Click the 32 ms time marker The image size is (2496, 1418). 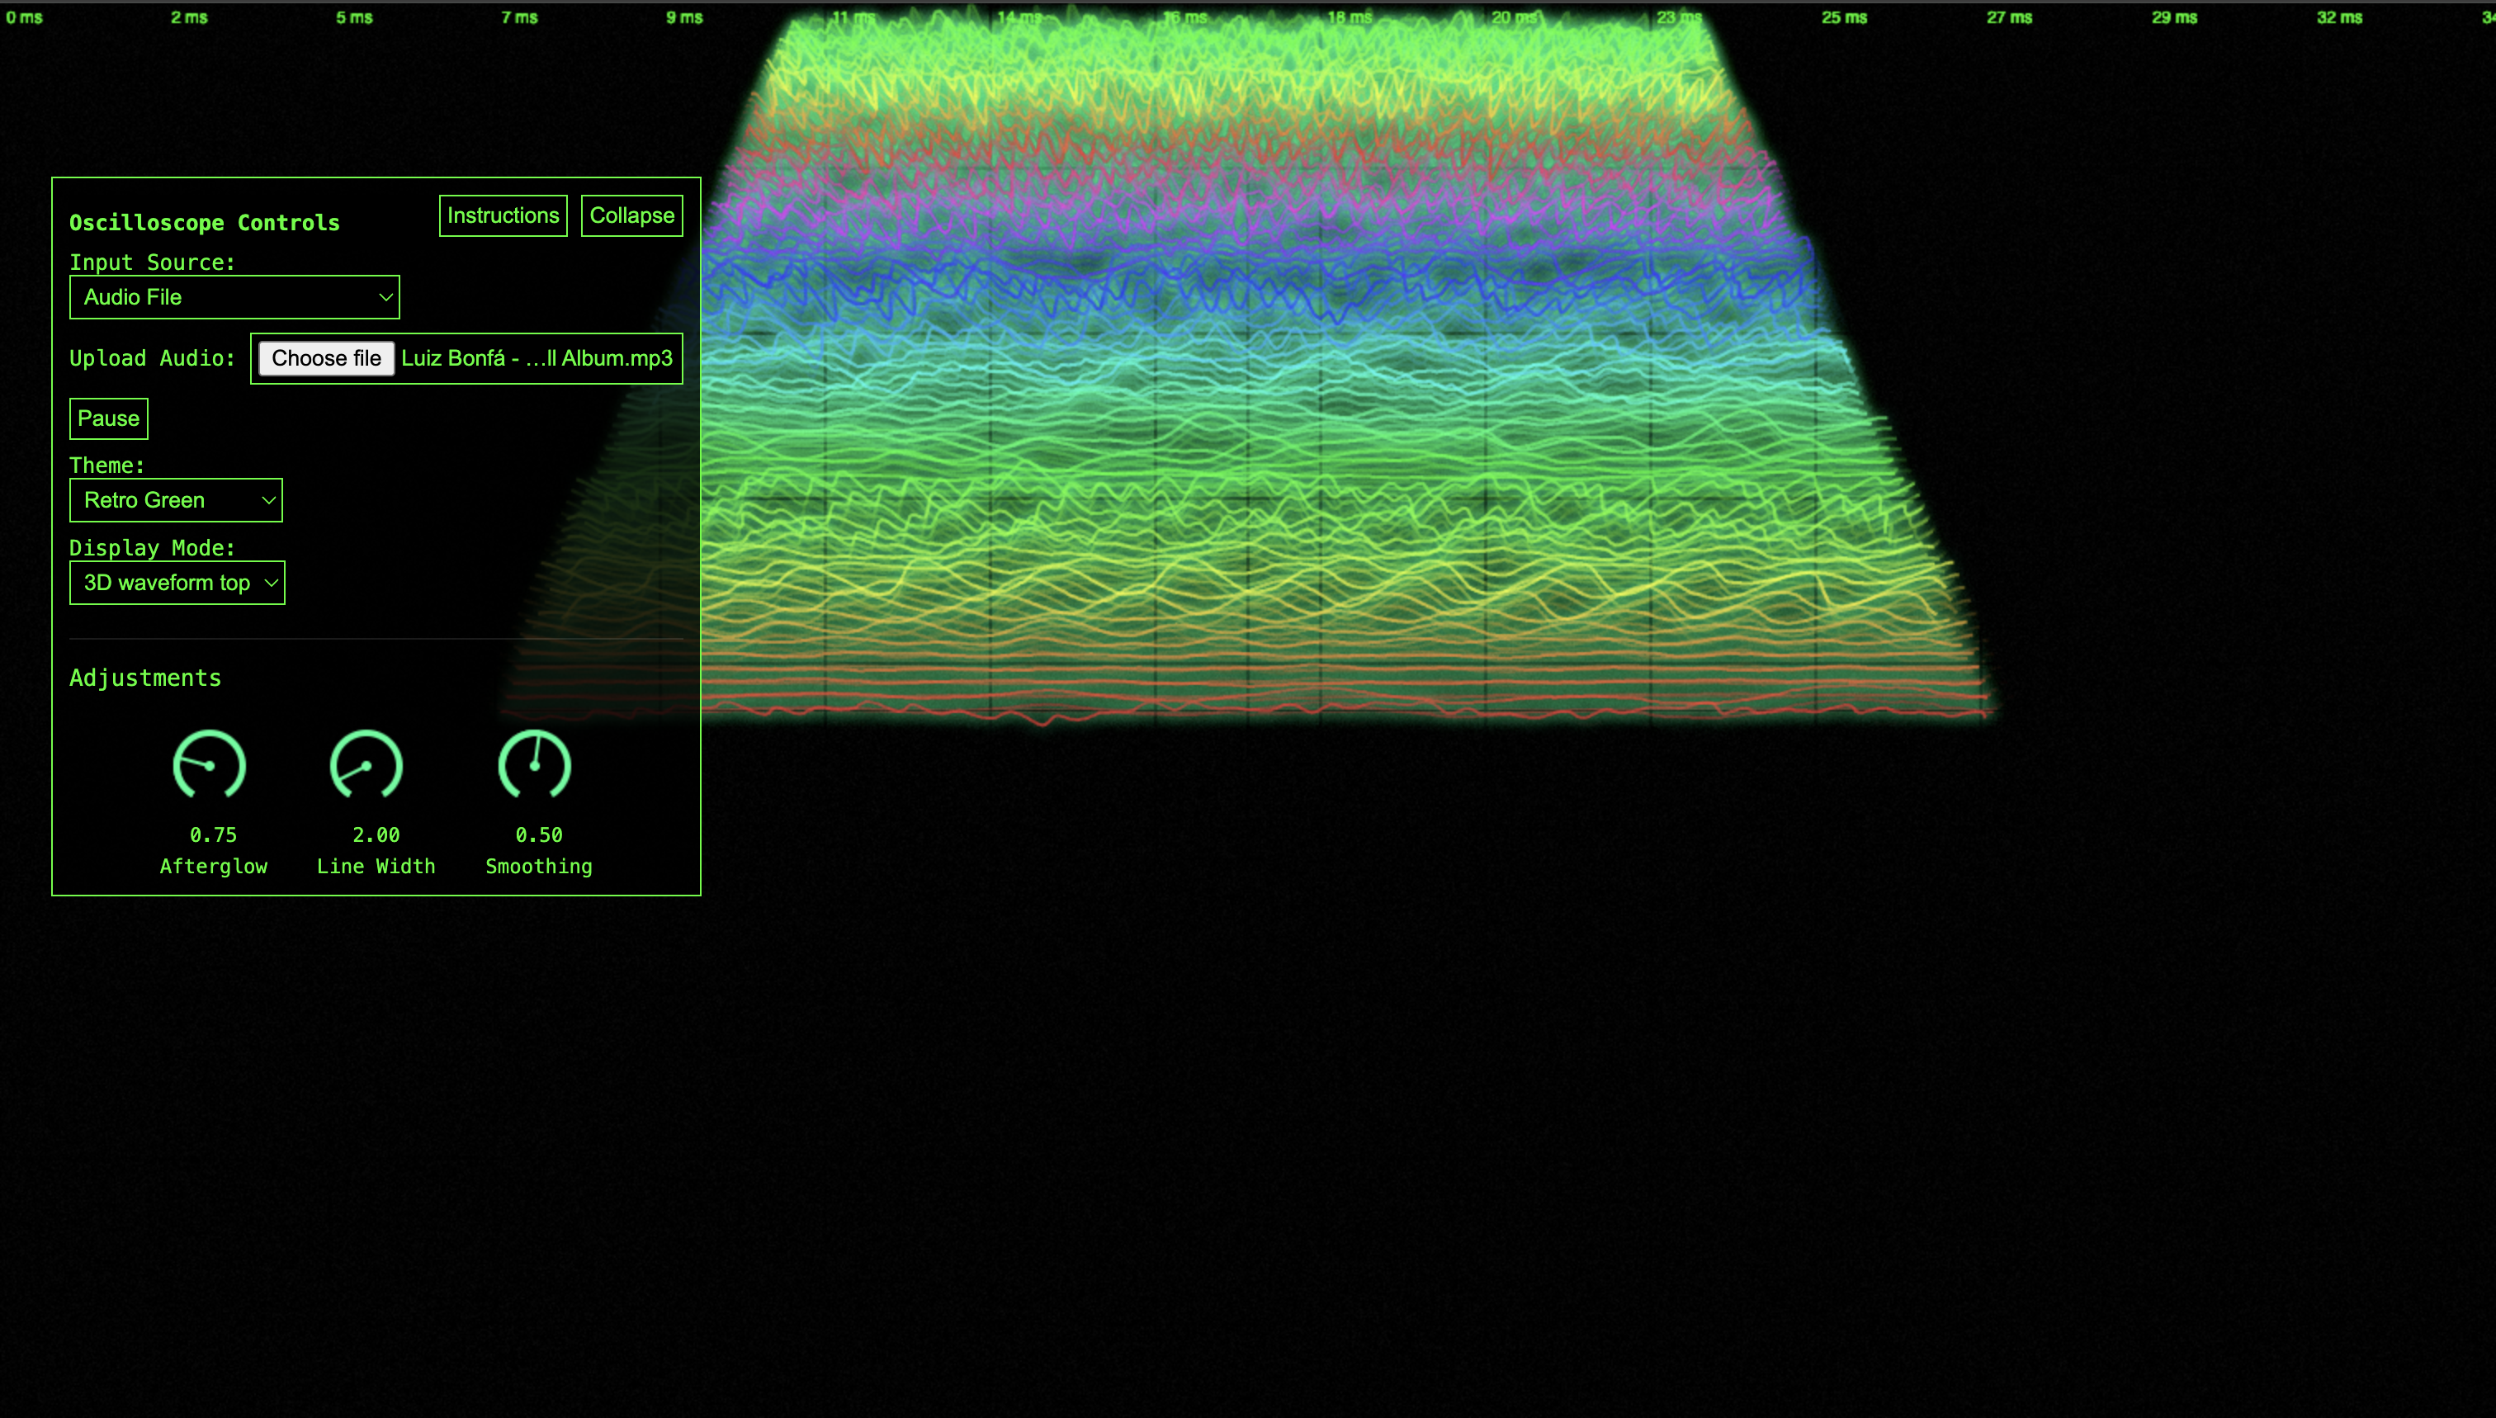pyautogui.click(x=2338, y=17)
